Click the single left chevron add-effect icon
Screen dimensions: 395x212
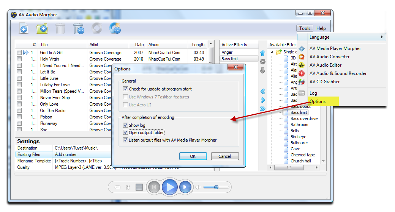[262, 92]
